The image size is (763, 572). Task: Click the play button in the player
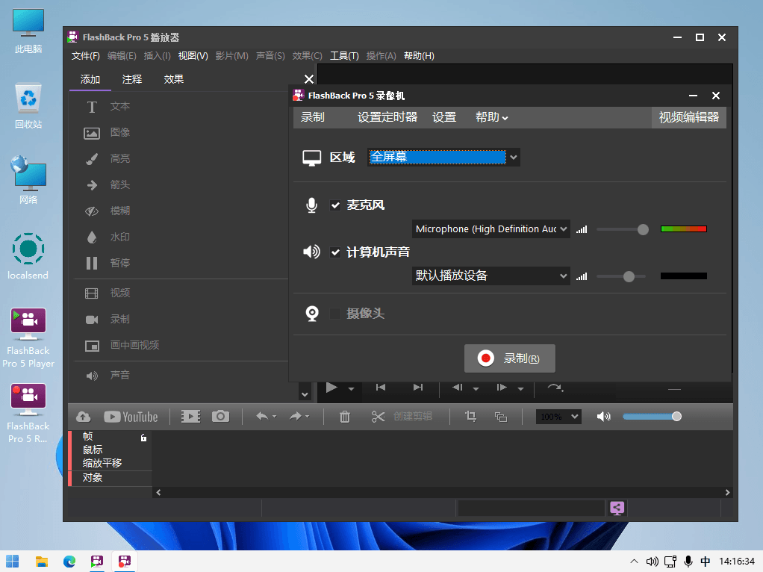point(331,388)
